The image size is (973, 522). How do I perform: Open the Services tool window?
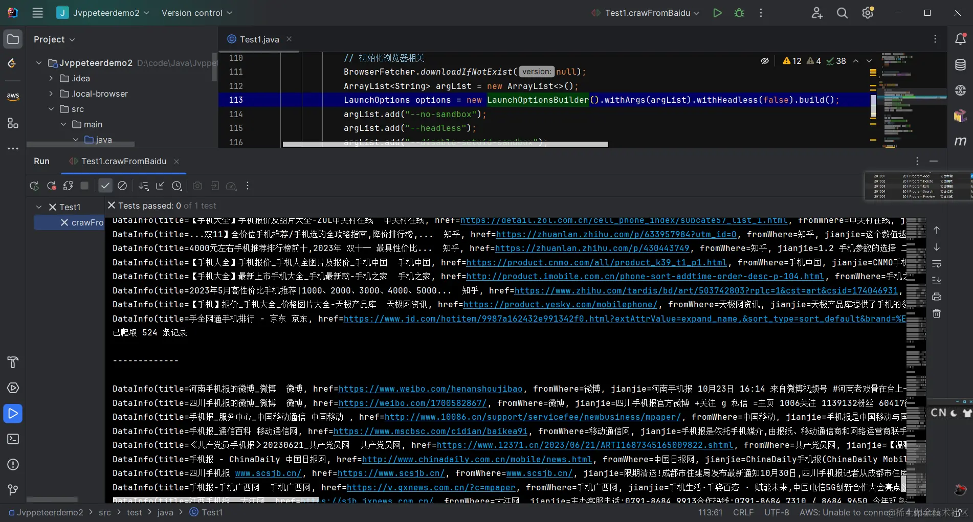(13, 388)
